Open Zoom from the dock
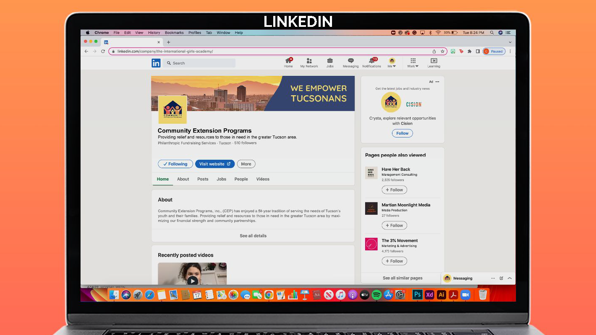The width and height of the screenshot is (596, 335). click(465, 295)
